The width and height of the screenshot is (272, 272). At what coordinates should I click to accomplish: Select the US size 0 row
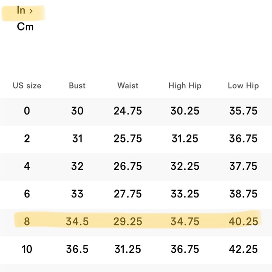coord(136,112)
